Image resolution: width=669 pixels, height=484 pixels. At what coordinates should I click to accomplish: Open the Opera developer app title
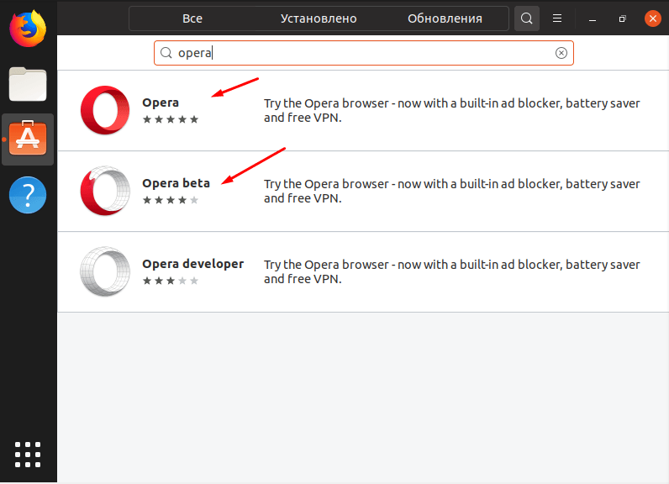(192, 264)
